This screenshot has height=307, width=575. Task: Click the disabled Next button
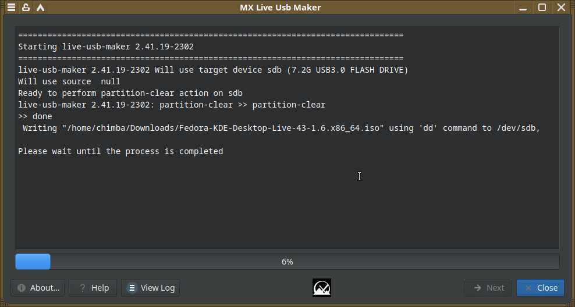point(489,288)
